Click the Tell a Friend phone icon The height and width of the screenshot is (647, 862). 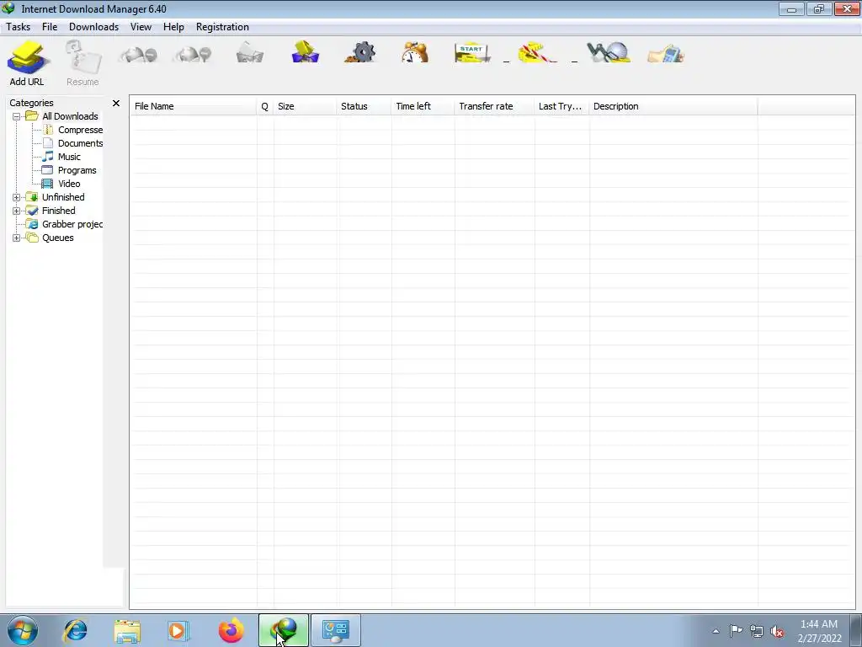[x=666, y=54]
